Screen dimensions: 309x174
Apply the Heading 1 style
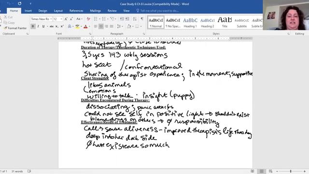[190, 22]
